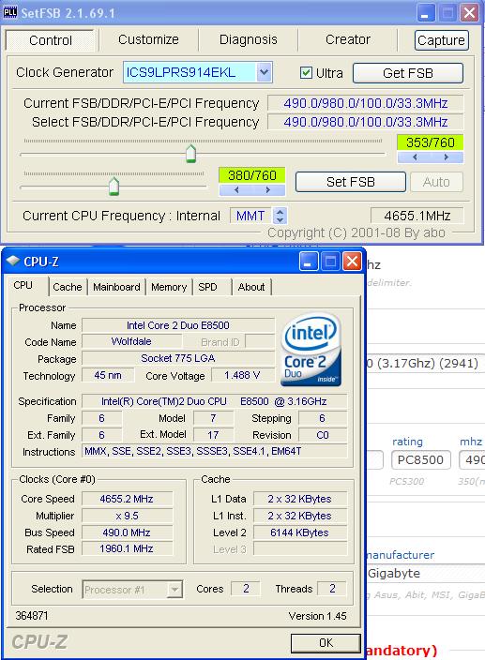Click the Instructions field
Screen dimensions: 485x660
[214, 451]
